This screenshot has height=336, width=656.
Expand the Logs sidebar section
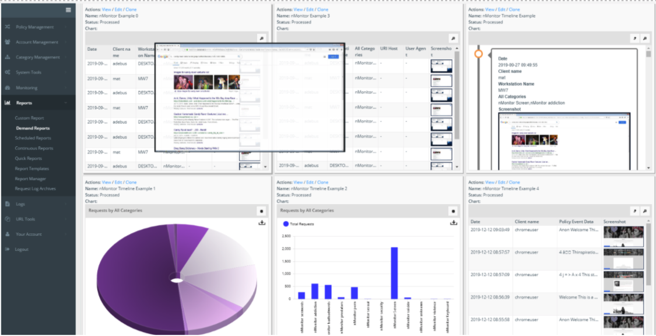tap(20, 204)
